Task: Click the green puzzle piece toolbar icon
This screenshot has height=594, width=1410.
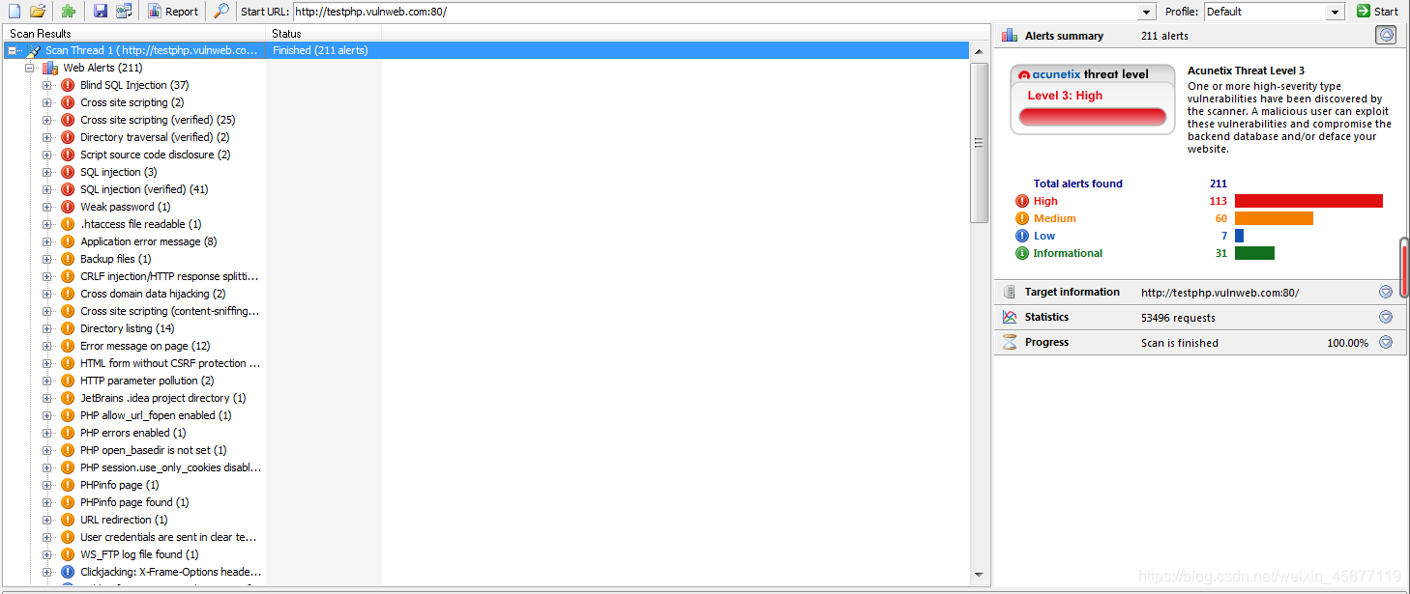Action: [x=68, y=12]
